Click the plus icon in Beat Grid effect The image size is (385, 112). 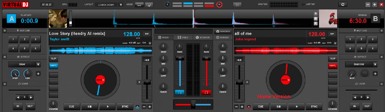(375, 74)
